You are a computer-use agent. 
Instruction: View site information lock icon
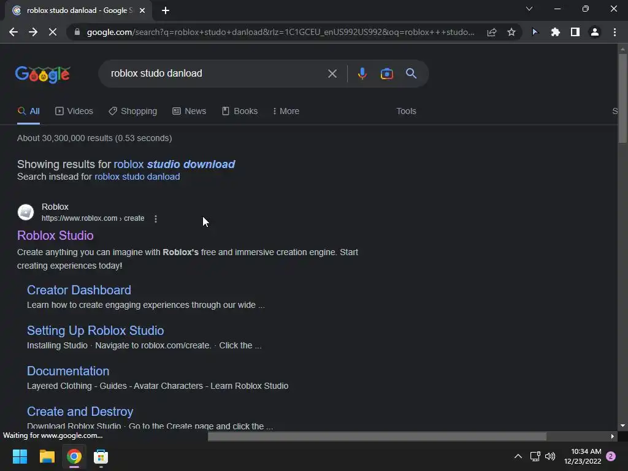click(x=77, y=32)
